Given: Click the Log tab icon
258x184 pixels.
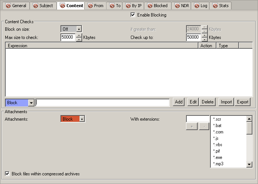Looking at the screenshot, I should [x=196, y=6].
